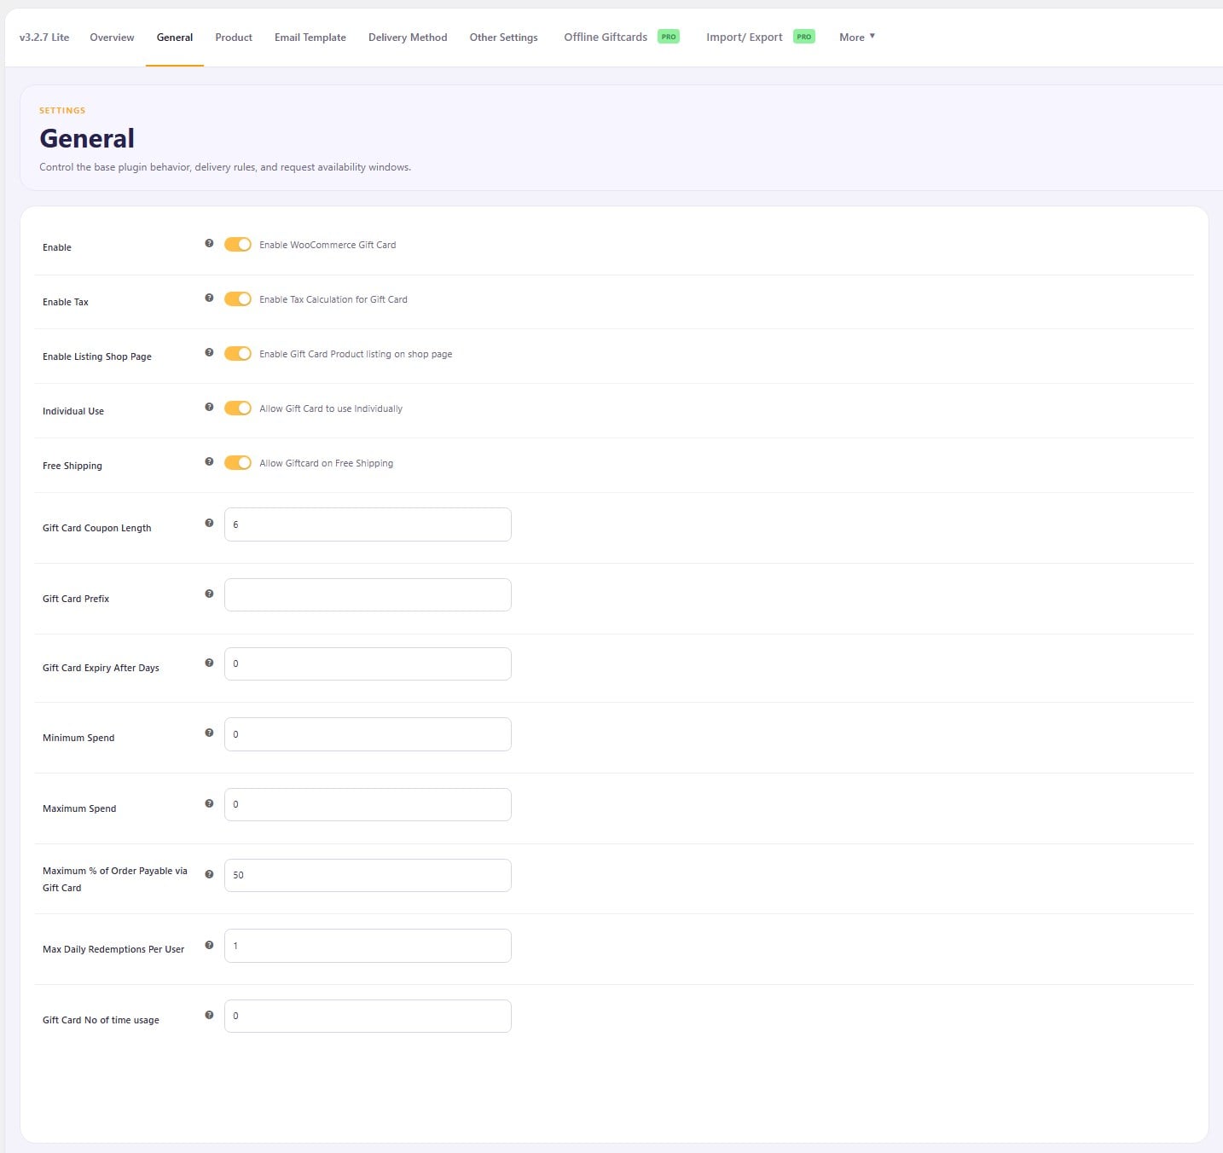1223x1153 pixels.
Task: Click the Minimum Spend input field
Action: [368, 734]
